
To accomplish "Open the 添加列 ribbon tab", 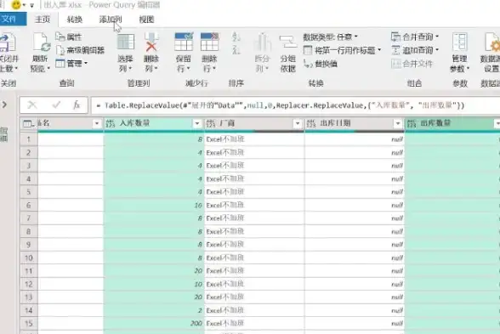I will point(111,20).
